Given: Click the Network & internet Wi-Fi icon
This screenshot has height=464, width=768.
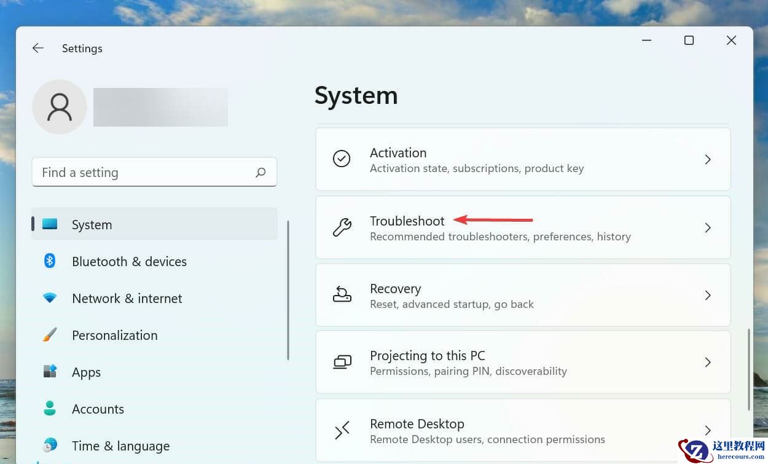Looking at the screenshot, I should 50,298.
